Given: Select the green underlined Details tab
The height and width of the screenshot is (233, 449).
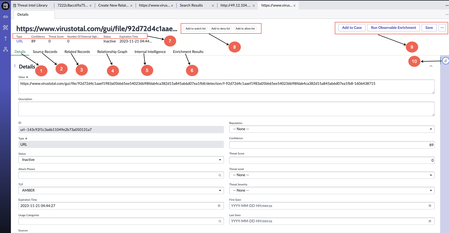Looking at the screenshot, I should tap(20, 52).
